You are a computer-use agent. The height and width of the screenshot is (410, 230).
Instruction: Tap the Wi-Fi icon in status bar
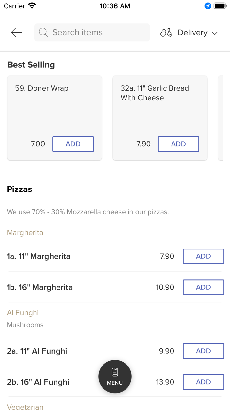pos(32,6)
